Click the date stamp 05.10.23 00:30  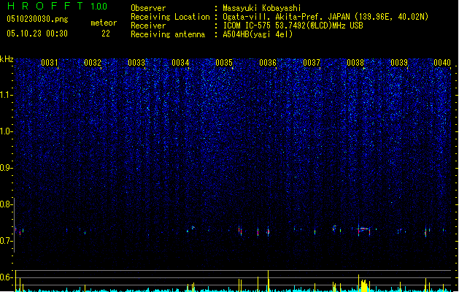click(37, 34)
